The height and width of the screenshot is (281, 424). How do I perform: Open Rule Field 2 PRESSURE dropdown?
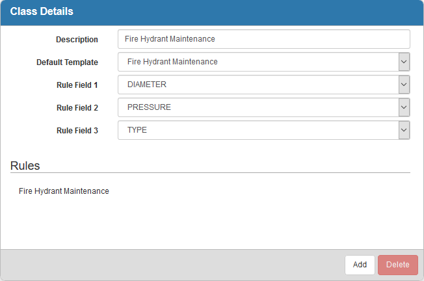[x=258, y=107]
